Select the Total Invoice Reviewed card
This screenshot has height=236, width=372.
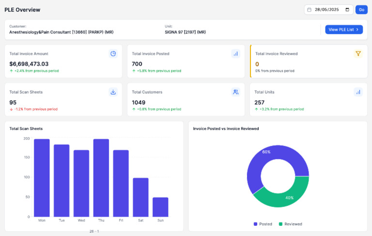[309, 61]
